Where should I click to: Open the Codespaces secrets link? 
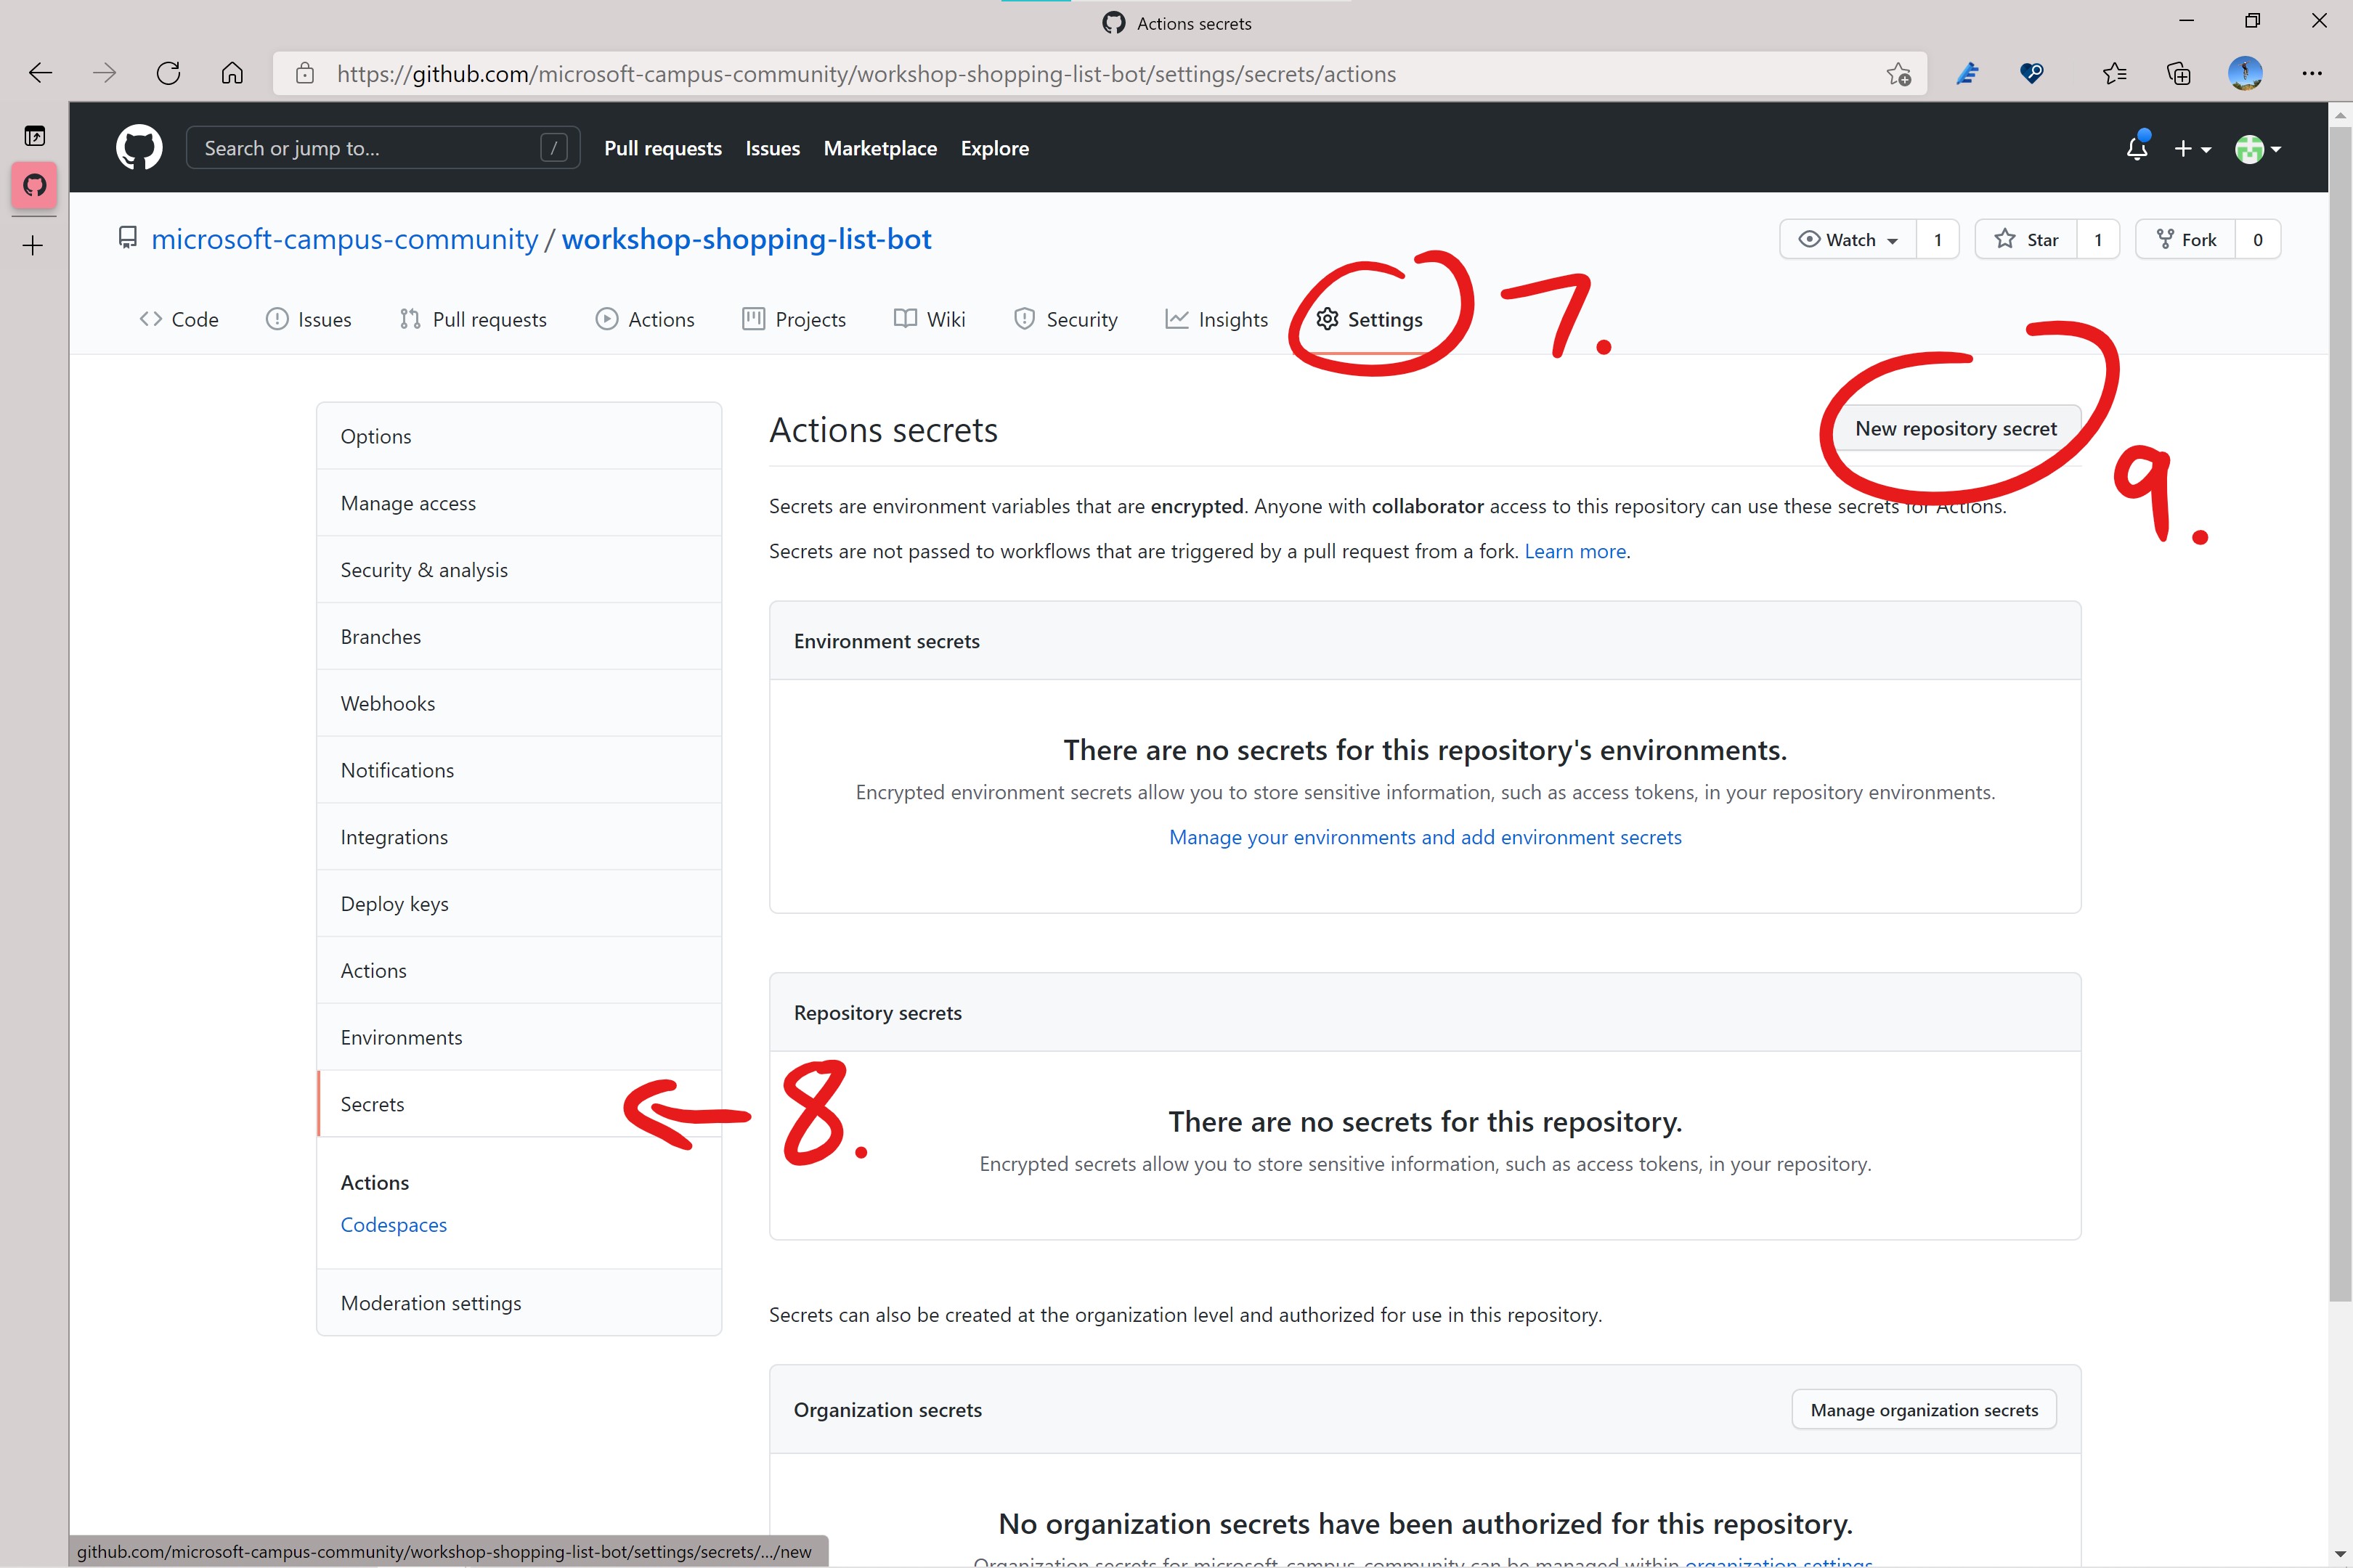393,1225
